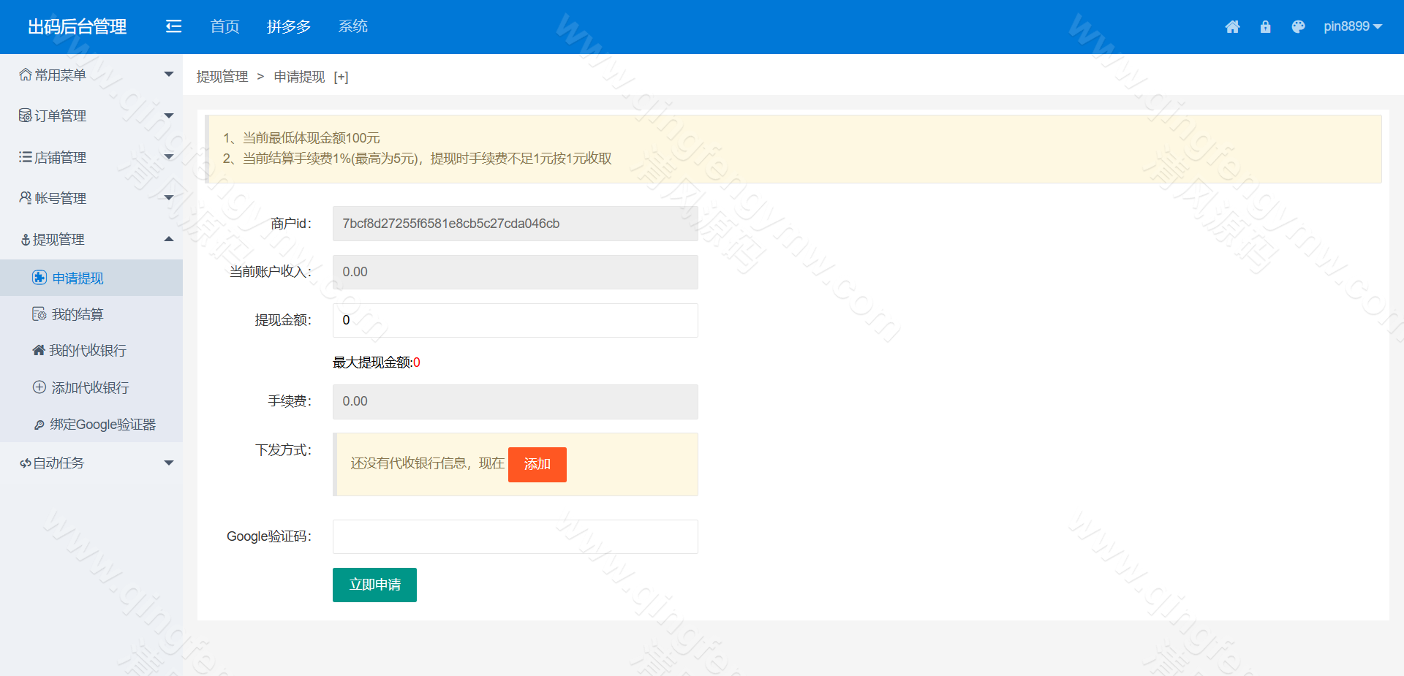Click inside the Google验证码 input field
Image resolution: width=1404 pixels, height=676 pixels.
tap(515, 536)
